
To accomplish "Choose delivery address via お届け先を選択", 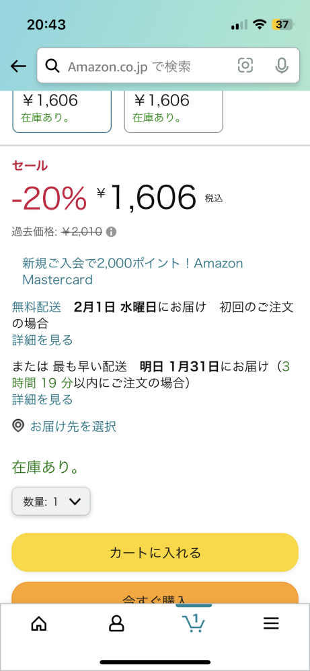I will point(73,427).
